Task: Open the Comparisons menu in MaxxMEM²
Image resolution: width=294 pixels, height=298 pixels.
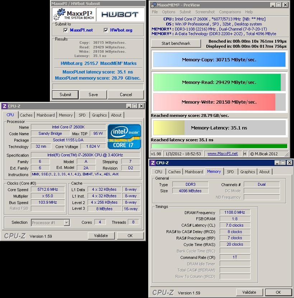Action: click(230, 12)
